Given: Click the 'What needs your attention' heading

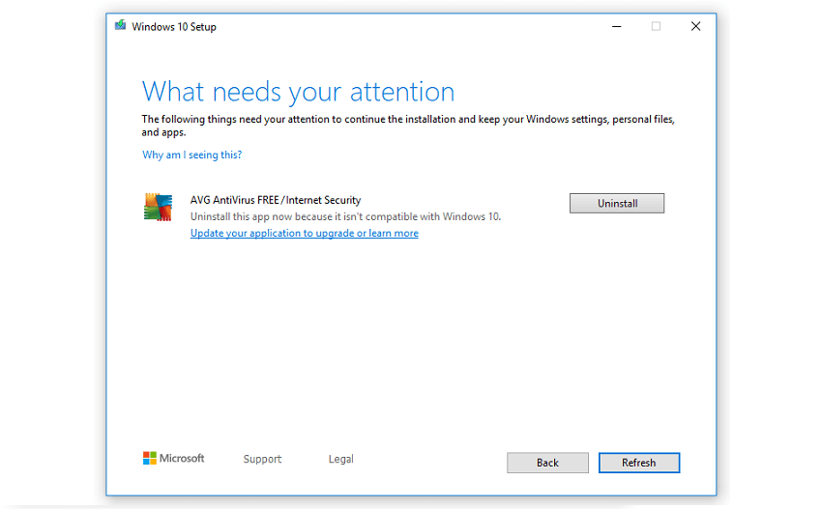Looking at the screenshot, I should coord(298,92).
